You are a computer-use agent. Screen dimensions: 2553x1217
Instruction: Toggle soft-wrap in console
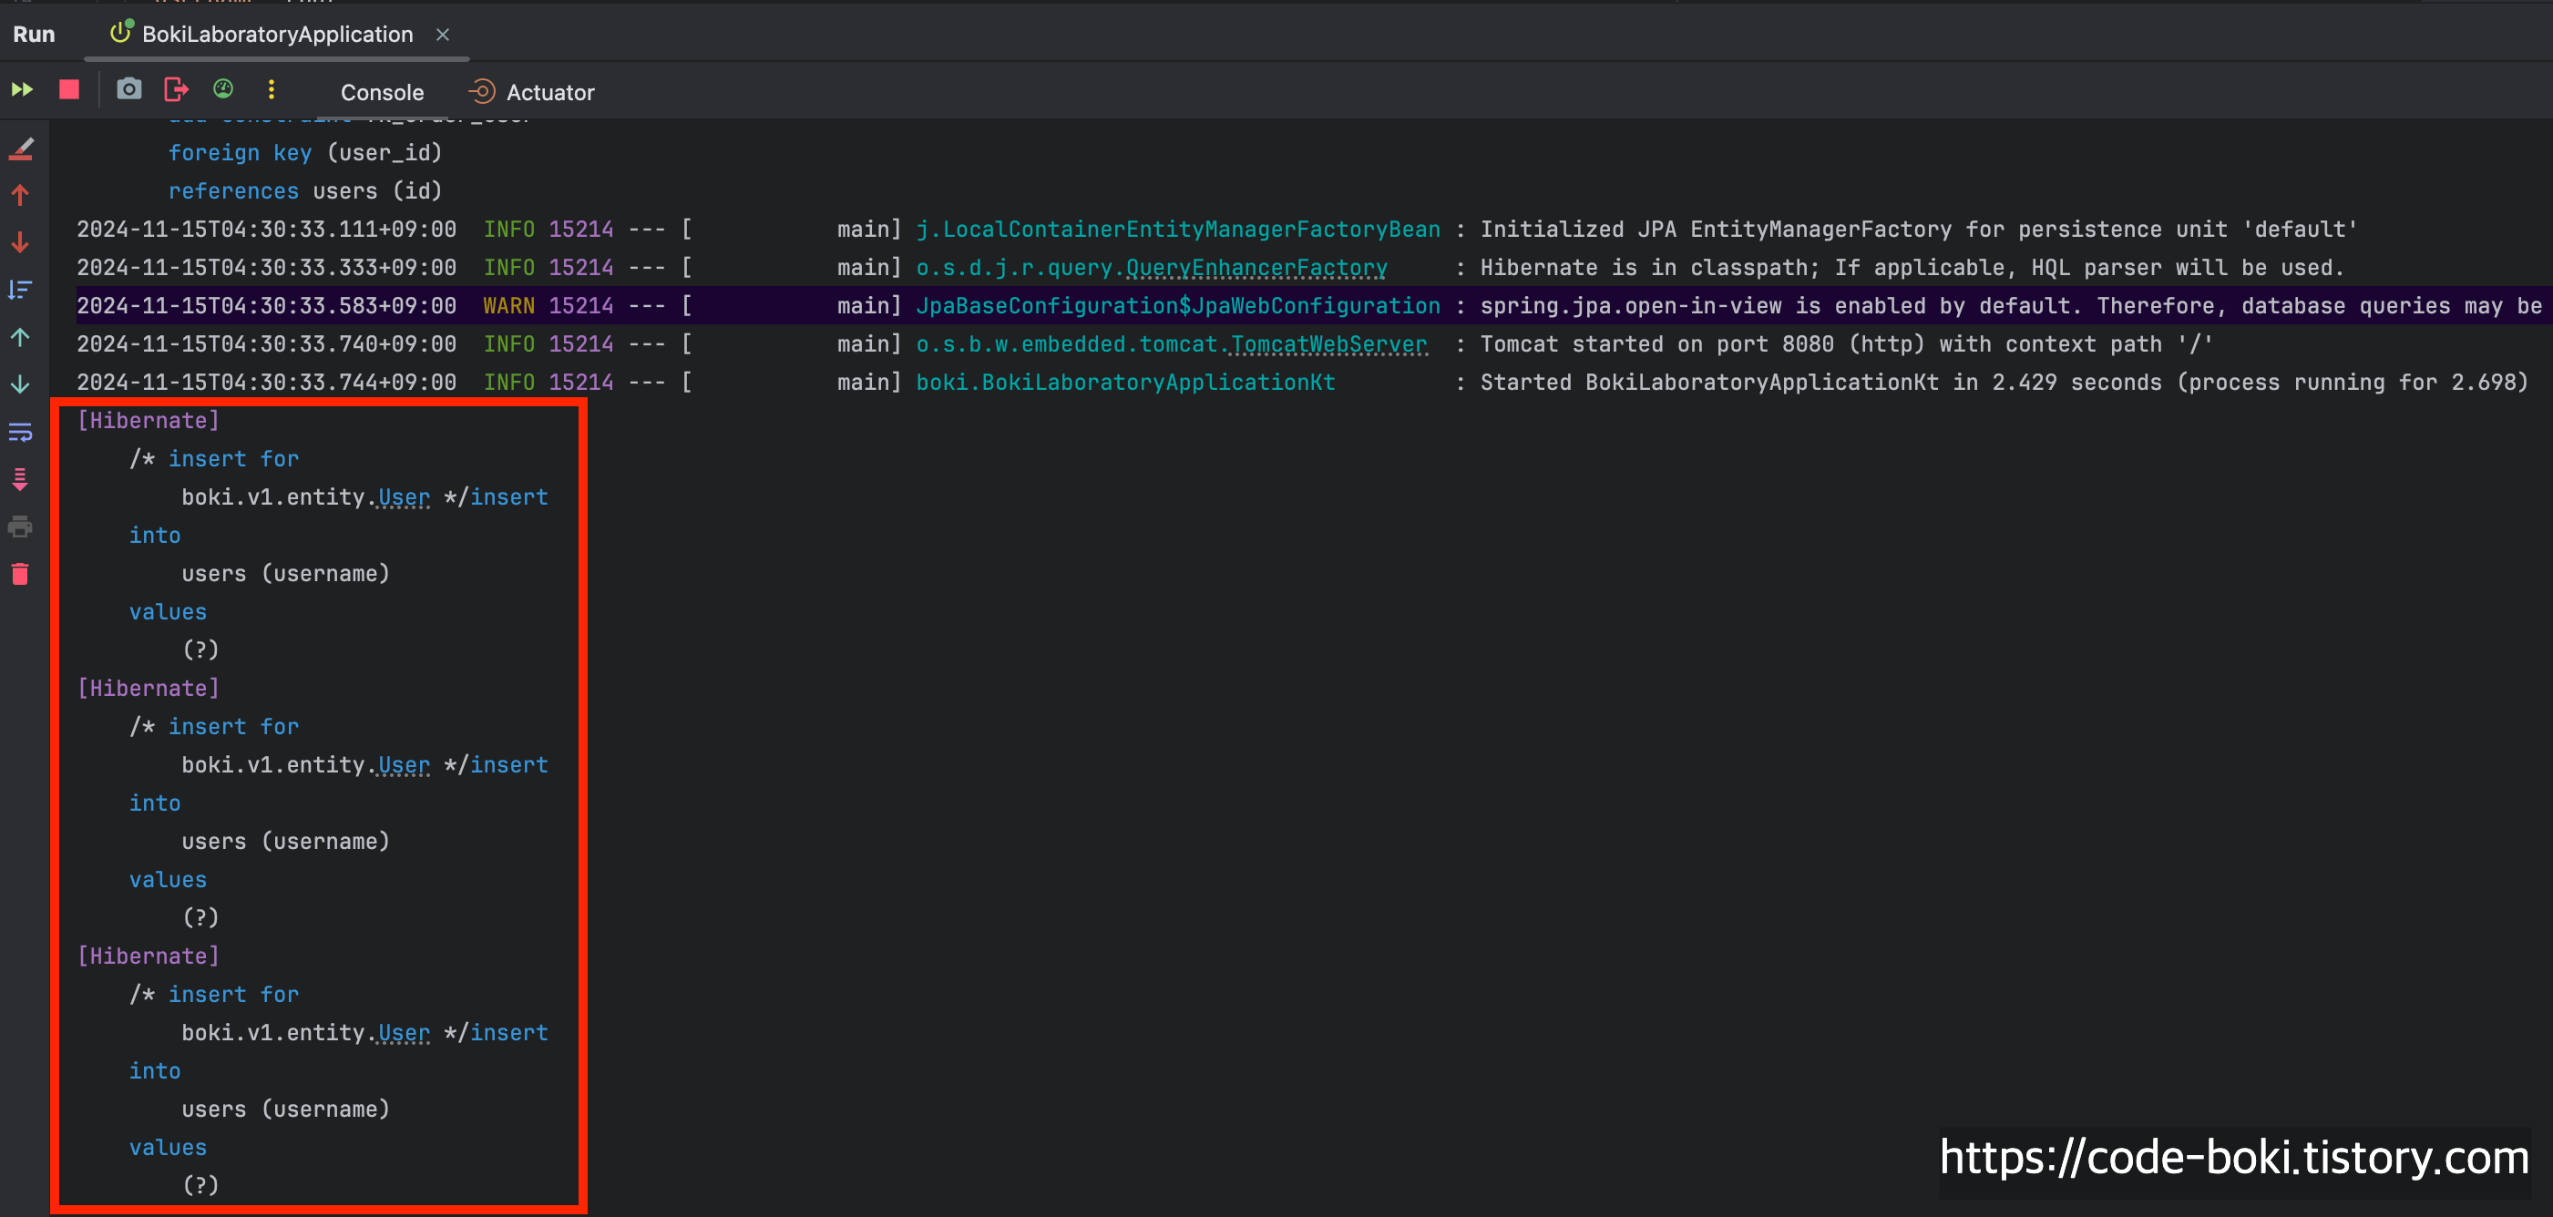[21, 432]
